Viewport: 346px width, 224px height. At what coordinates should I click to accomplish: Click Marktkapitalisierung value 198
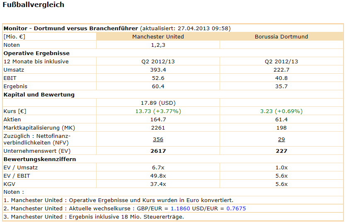281,128
